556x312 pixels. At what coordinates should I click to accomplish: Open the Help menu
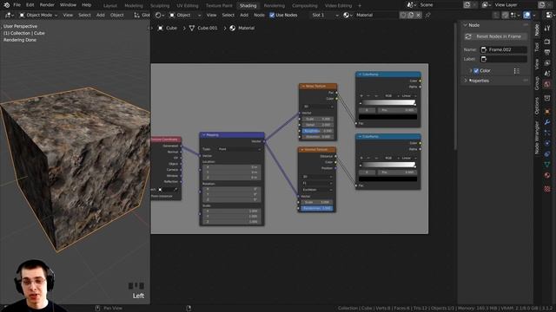[x=87, y=5]
